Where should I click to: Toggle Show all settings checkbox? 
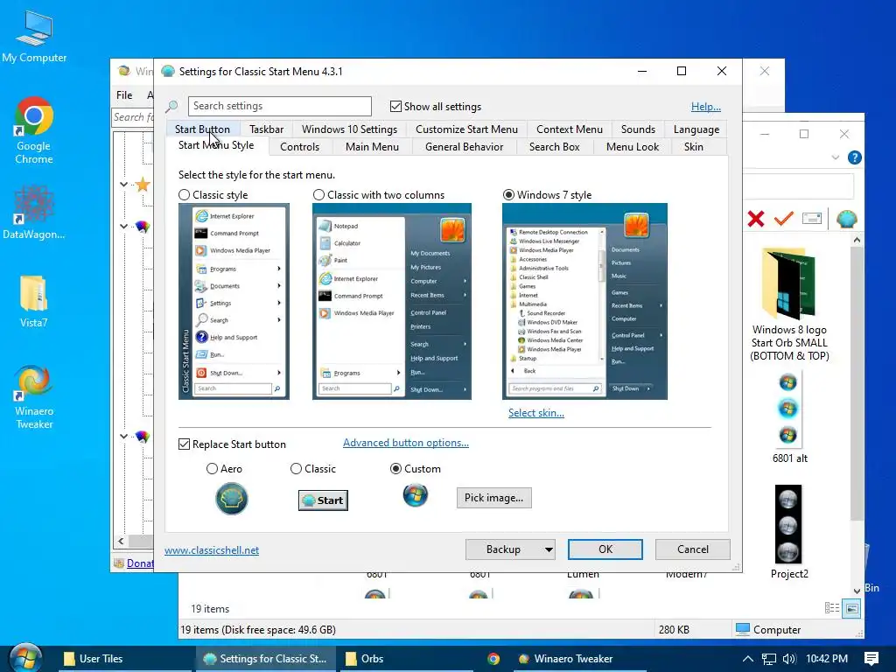[395, 106]
